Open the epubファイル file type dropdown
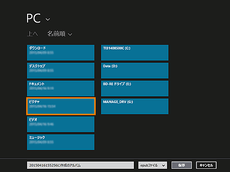 tap(153, 165)
